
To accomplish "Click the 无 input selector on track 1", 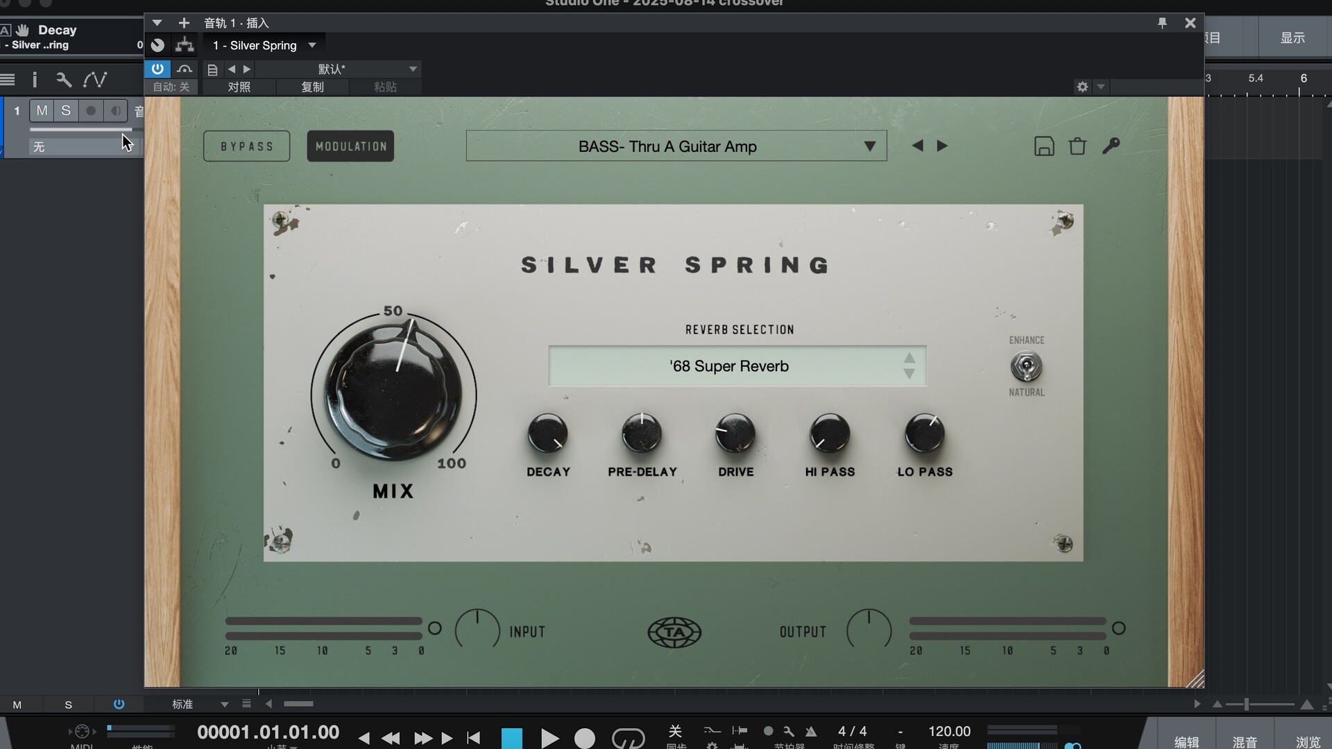I will click(83, 146).
